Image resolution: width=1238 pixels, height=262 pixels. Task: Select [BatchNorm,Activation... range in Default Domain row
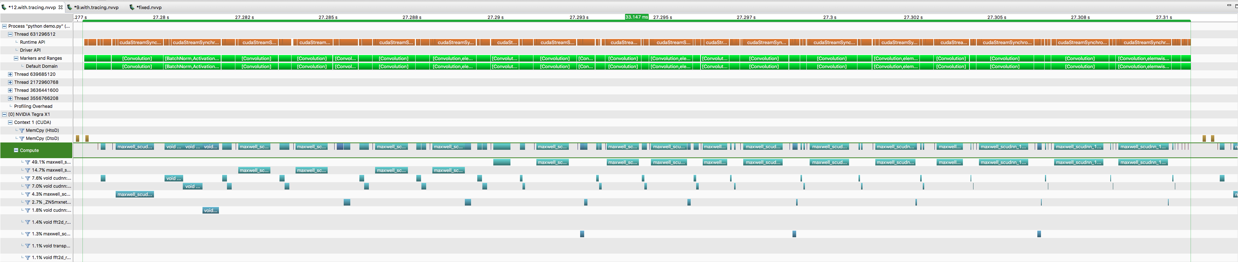click(192, 67)
